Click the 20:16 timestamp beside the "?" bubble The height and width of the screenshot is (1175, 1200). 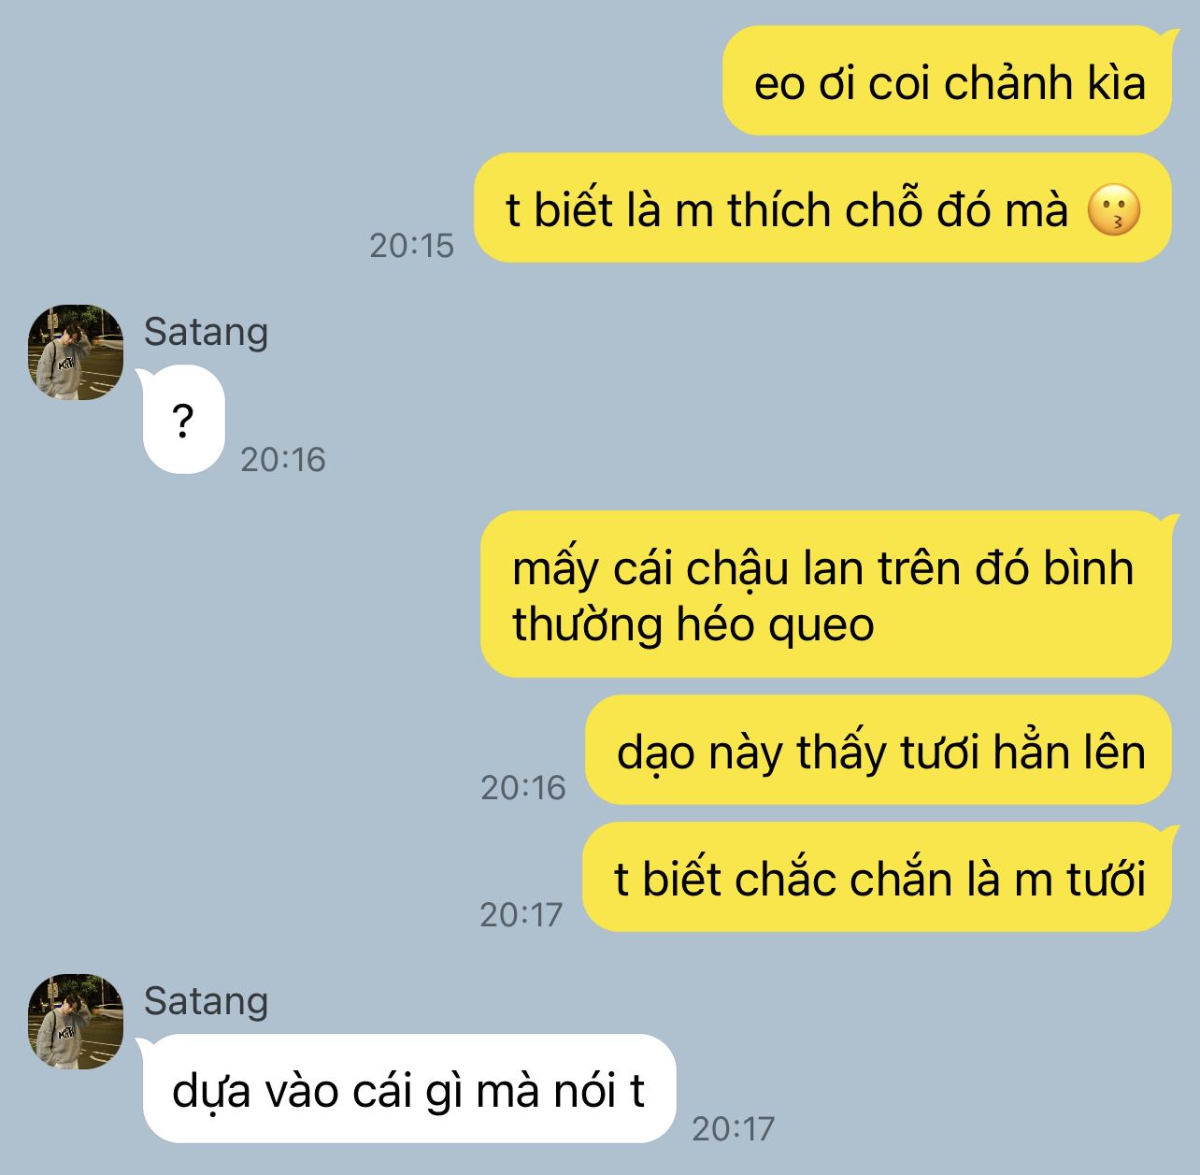pyautogui.click(x=283, y=459)
